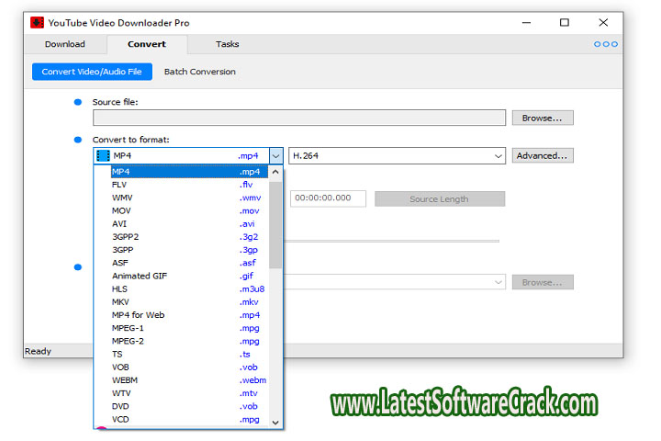This screenshot has height=441, width=661.
Task: Open Advanced codec settings
Action: pyautogui.click(x=542, y=156)
